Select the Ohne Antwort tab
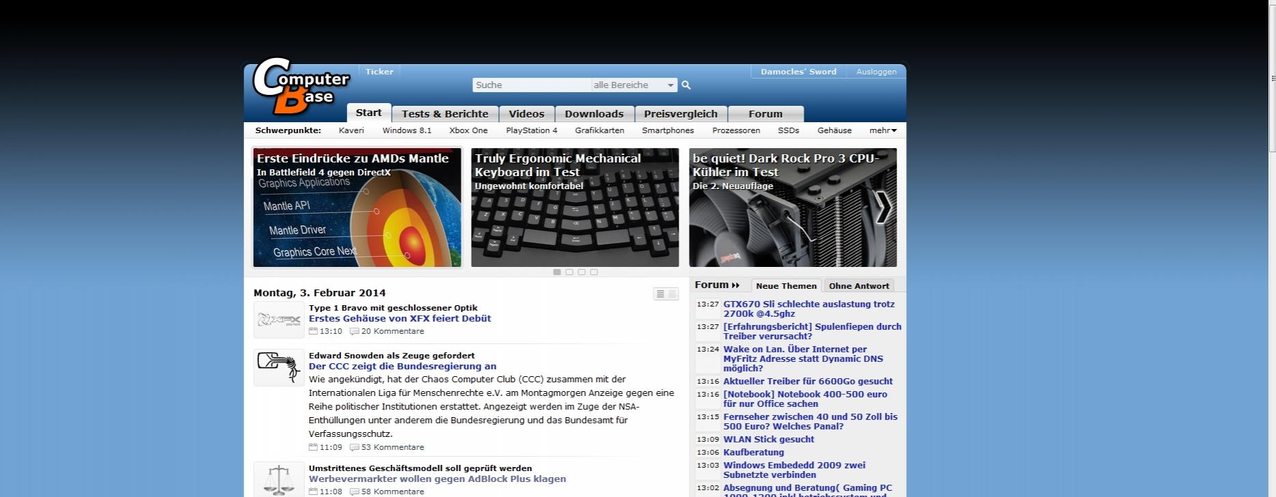 pos(859,286)
